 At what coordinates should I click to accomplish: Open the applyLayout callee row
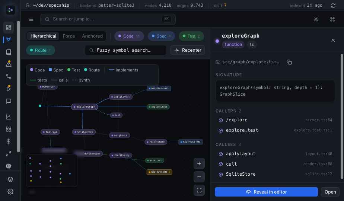(x=275, y=154)
